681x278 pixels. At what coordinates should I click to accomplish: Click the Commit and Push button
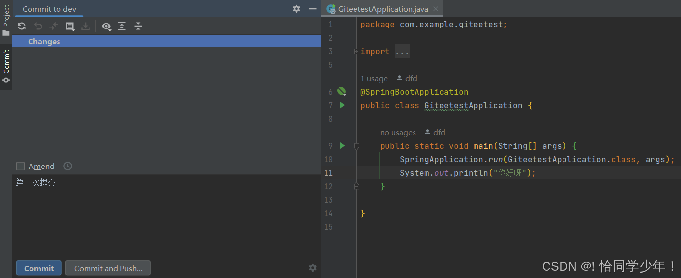(108, 268)
